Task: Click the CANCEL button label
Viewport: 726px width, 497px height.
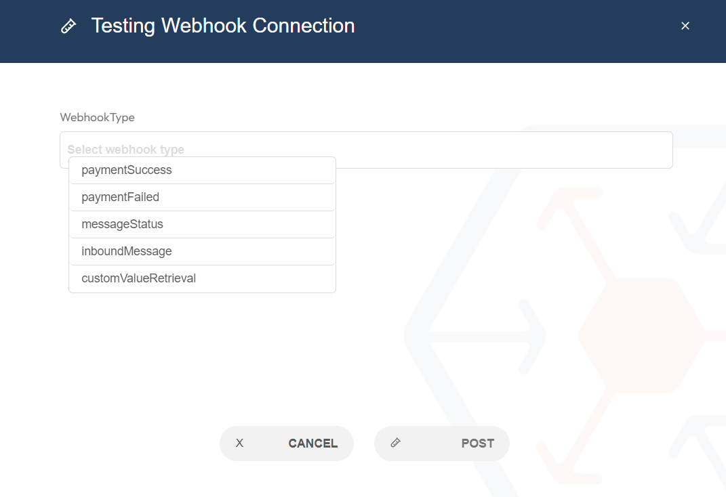Action: [x=313, y=444]
